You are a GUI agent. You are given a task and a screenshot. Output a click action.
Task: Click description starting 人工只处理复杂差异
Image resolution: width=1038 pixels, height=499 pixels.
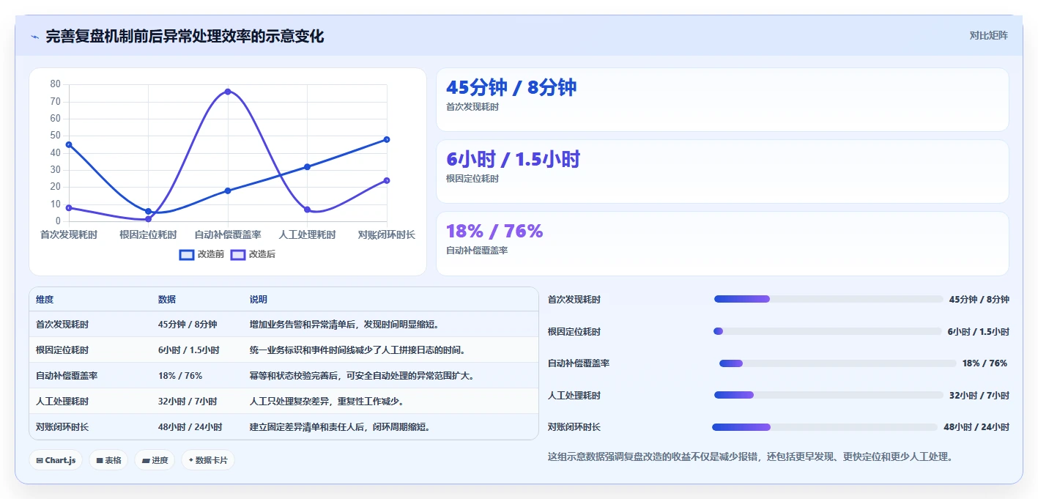point(327,402)
